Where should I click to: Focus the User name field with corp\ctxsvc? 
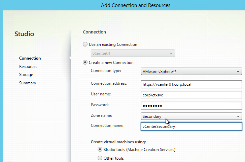click(191, 95)
